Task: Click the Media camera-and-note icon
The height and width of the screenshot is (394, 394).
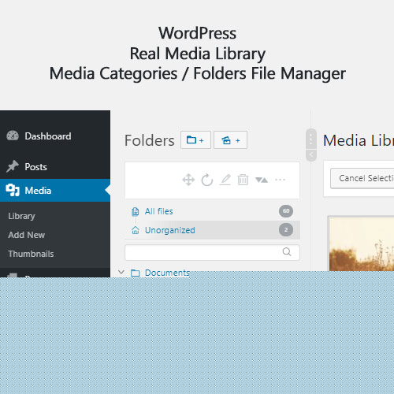Action: point(13,190)
